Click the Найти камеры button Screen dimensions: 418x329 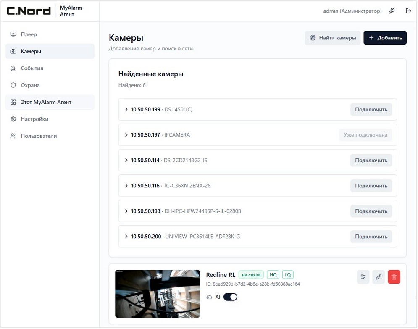tap(333, 38)
